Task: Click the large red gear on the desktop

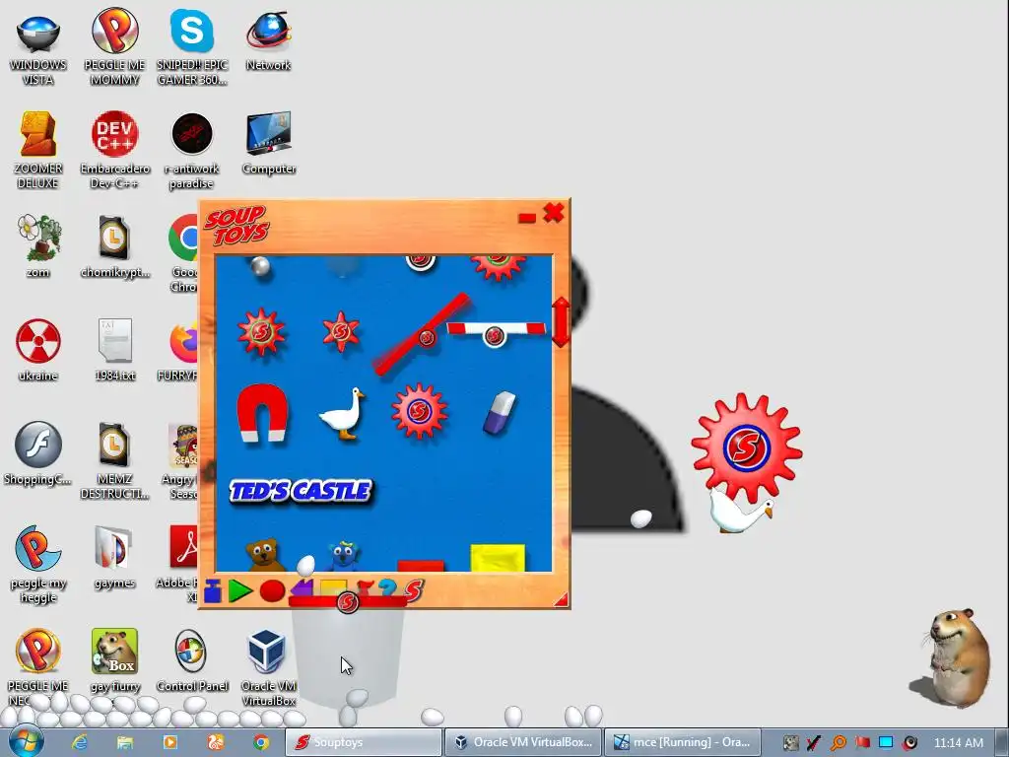Action: [747, 447]
